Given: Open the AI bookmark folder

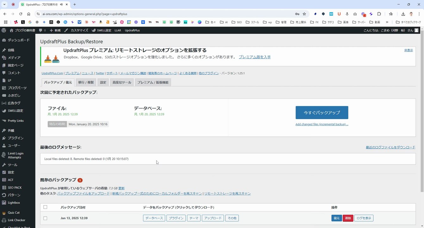Looking at the screenshot, I should [223, 22].
